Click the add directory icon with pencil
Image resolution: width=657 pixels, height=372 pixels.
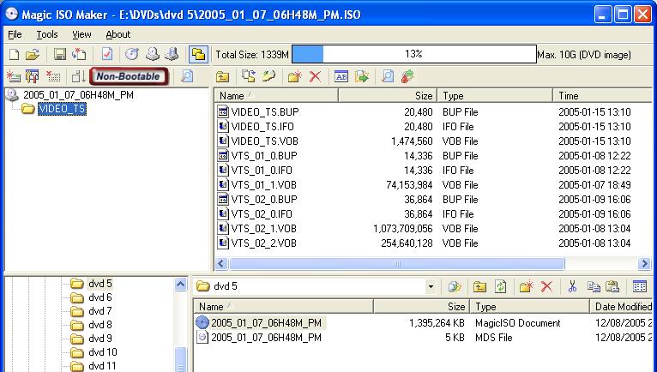pyautogui.click(x=268, y=76)
